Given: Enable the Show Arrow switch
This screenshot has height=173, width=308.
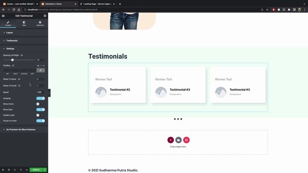Looking at the screenshot, I should tap(40, 104).
